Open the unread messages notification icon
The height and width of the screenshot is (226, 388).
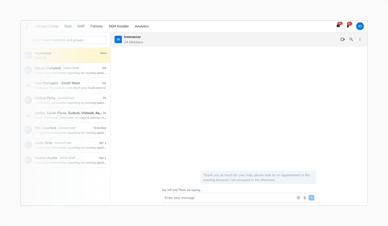coord(338,25)
